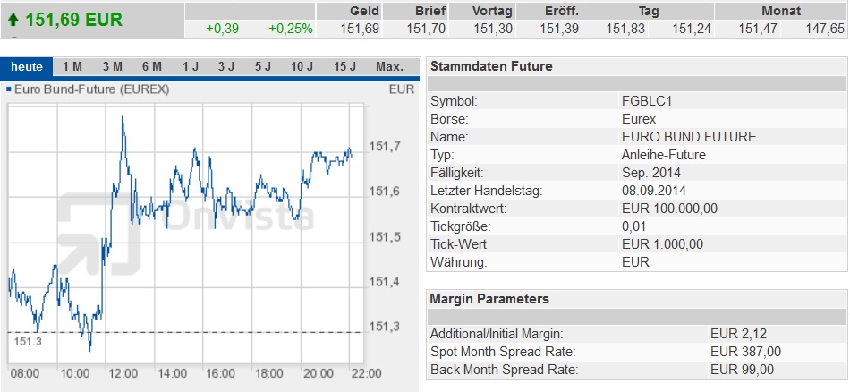This screenshot has width=850, height=392.
Task: Switch chart to the 3 M range
Action: point(112,67)
